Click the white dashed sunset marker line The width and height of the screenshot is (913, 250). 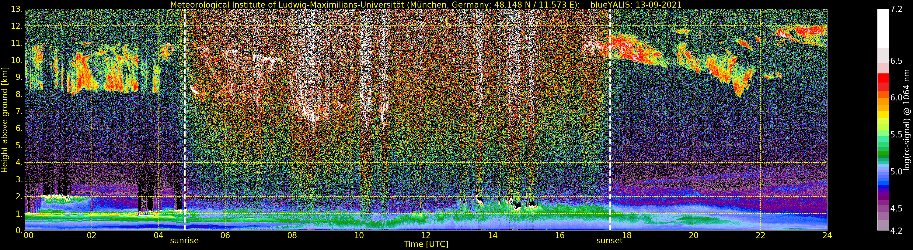[610, 120]
